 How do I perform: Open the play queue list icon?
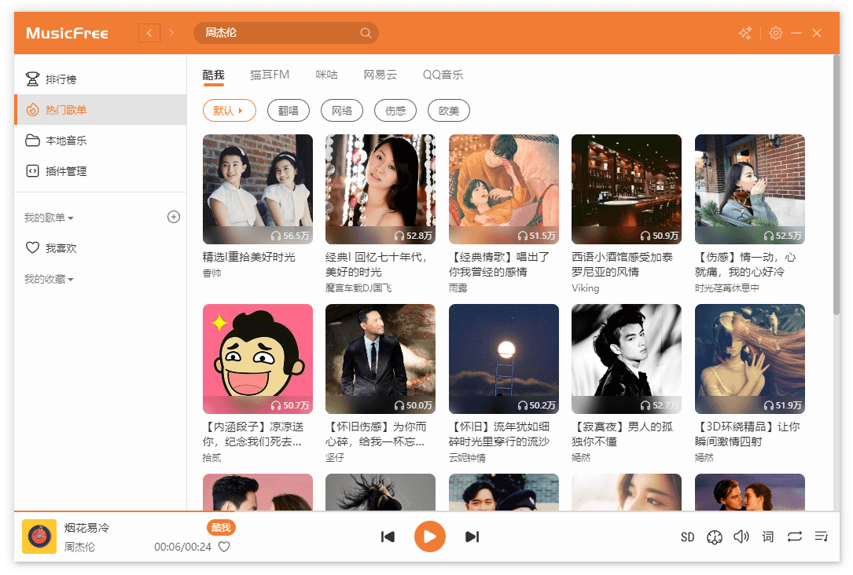pyautogui.click(x=822, y=537)
